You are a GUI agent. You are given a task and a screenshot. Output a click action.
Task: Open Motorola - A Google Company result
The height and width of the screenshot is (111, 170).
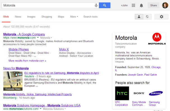click(x=24, y=34)
